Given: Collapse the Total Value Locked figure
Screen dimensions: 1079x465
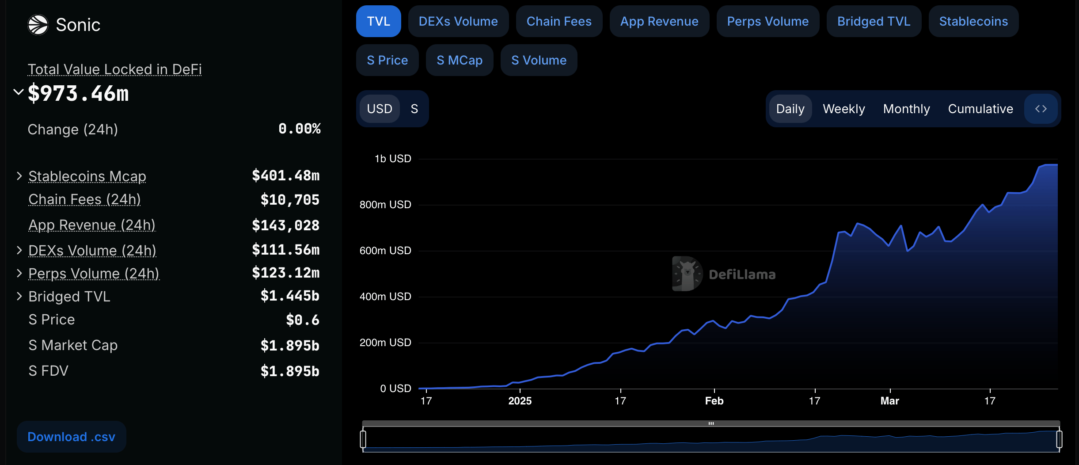Looking at the screenshot, I should (18, 92).
